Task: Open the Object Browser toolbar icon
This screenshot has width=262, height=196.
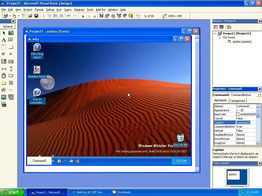Action: pos(119,16)
